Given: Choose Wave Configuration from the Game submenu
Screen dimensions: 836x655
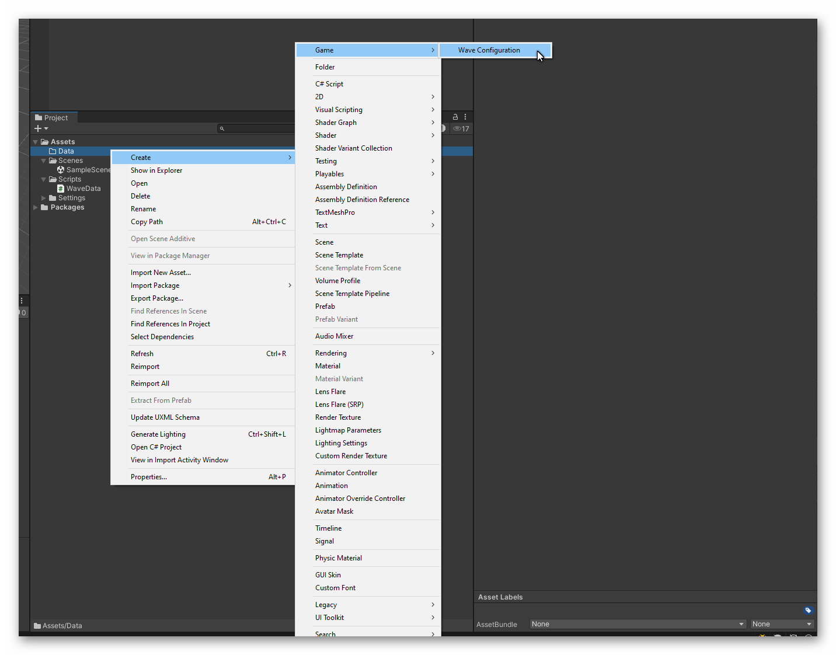Looking at the screenshot, I should [489, 50].
